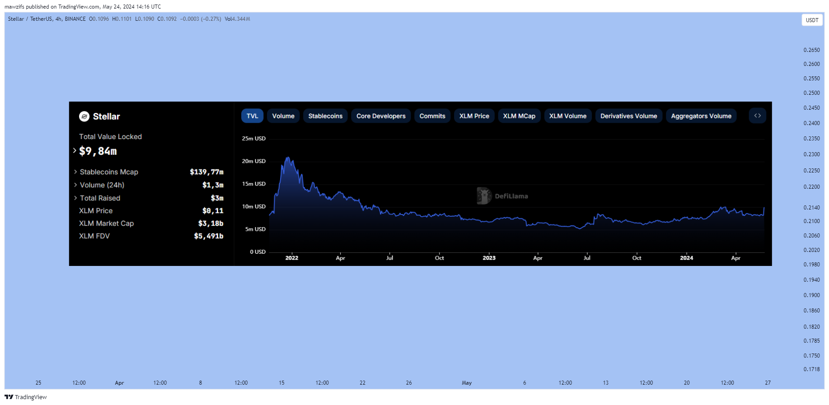Open the Core Developers tab
Image resolution: width=829 pixels, height=405 pixels.
(x=381, y=116)
